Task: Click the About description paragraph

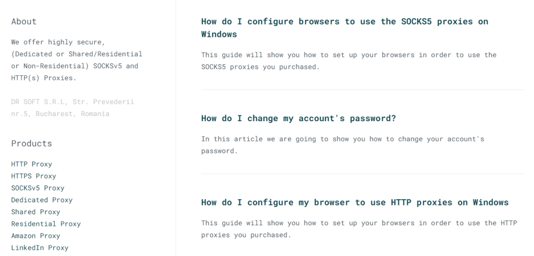Action: [x=77, y=60]
